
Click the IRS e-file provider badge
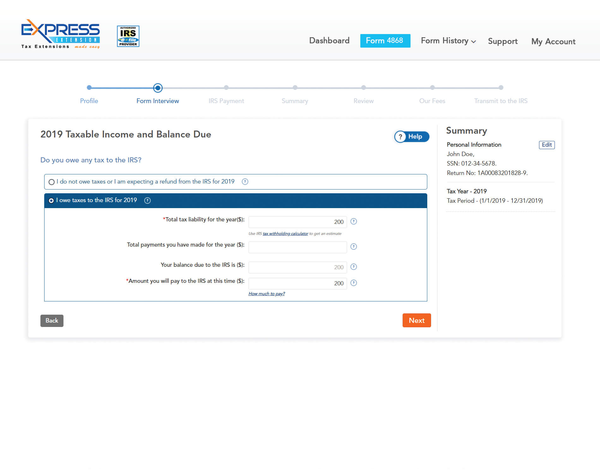point(128,36)
